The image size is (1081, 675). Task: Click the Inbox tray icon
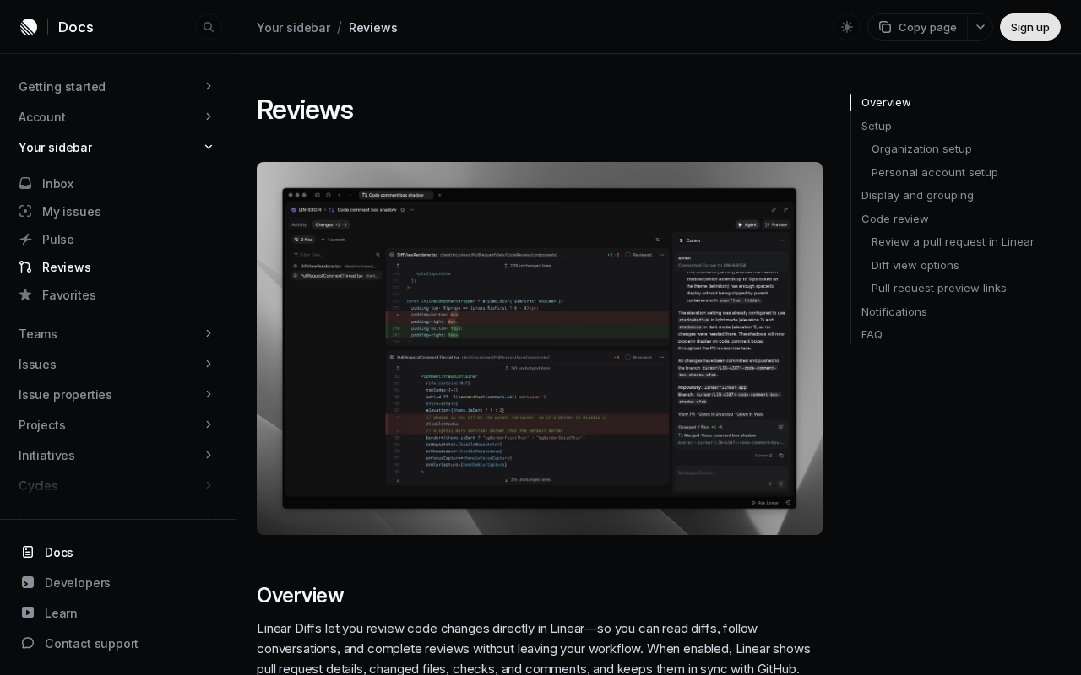click(25, 183)
